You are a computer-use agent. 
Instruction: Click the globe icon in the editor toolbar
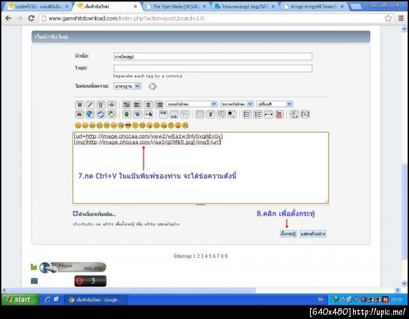(x=90, y=114)
